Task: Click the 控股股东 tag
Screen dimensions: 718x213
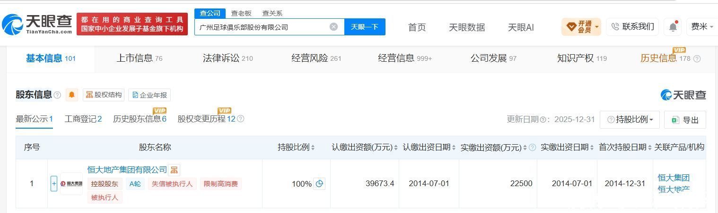Action: click(105, 184)
